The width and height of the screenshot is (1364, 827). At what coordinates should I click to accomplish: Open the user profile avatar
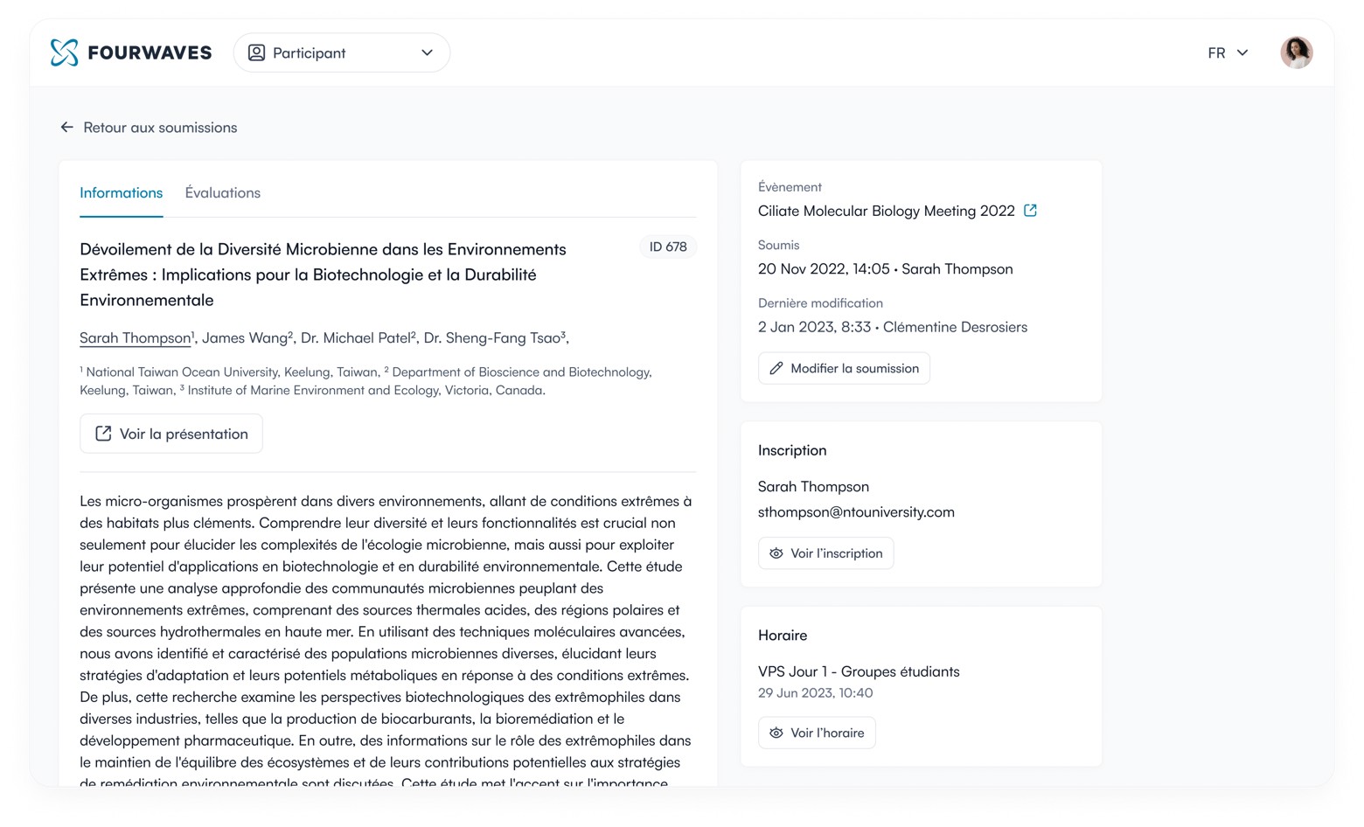click(1296, 52)
